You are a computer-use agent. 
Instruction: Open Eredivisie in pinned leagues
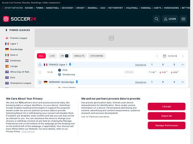15,60
